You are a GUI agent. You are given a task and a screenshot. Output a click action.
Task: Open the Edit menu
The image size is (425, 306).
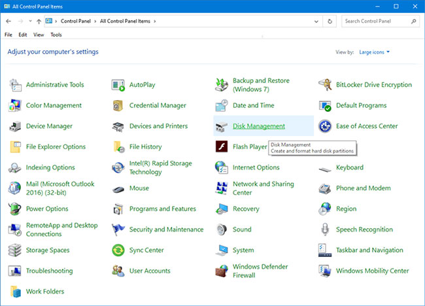23,35
